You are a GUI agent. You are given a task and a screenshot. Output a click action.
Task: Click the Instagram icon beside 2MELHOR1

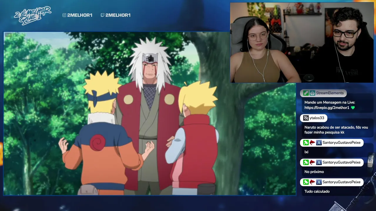64,15
